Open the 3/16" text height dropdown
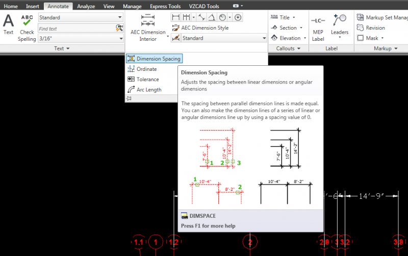The width and height of the screenshot is (408, 256). pyautogui.click(x=120, y=38)
